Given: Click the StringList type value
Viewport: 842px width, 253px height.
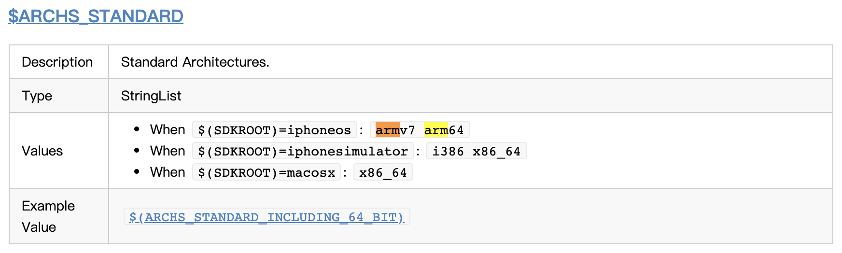Looking at the screenshot, I should coord(151,96).
